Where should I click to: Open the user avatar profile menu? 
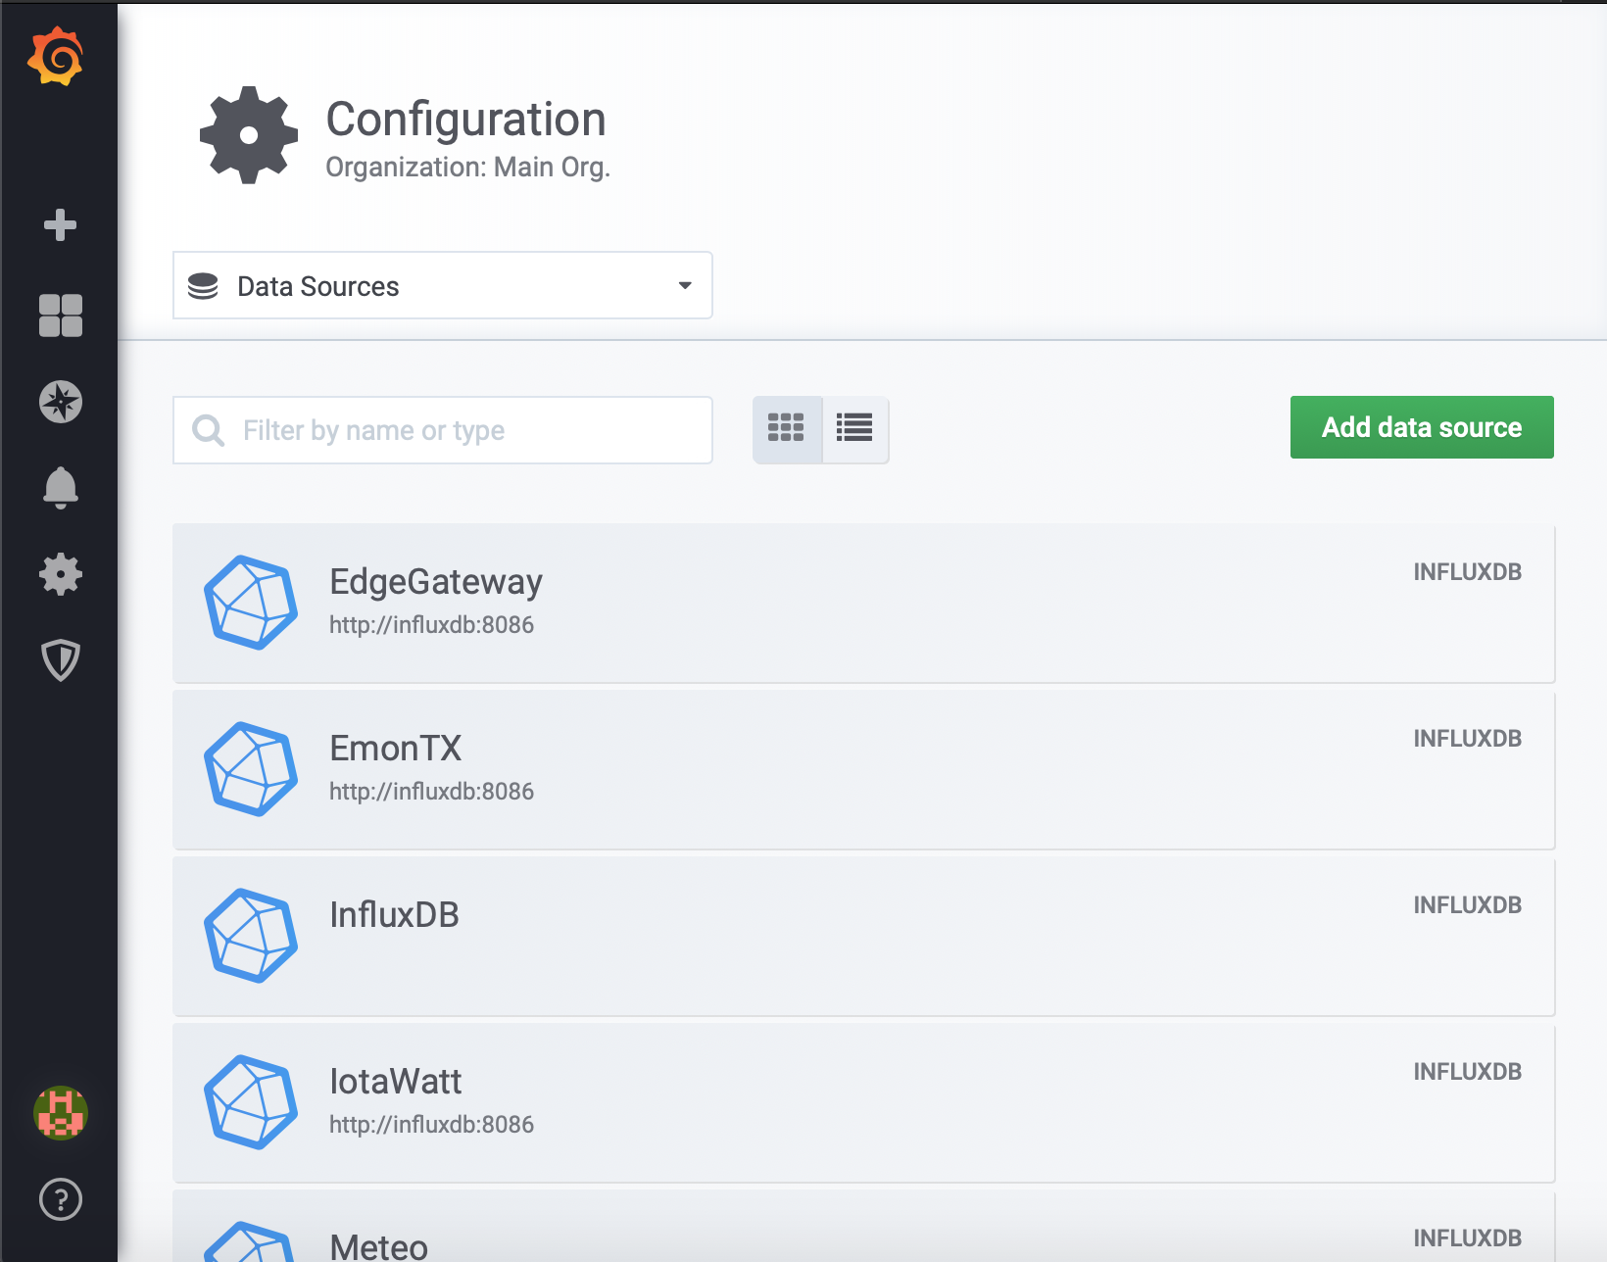[61, 1113]
